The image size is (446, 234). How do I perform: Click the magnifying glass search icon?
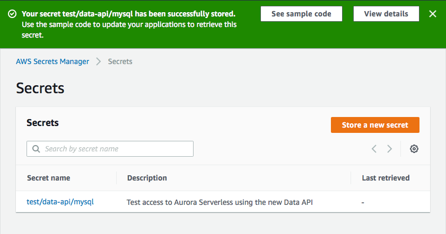(x=36, y=149)
